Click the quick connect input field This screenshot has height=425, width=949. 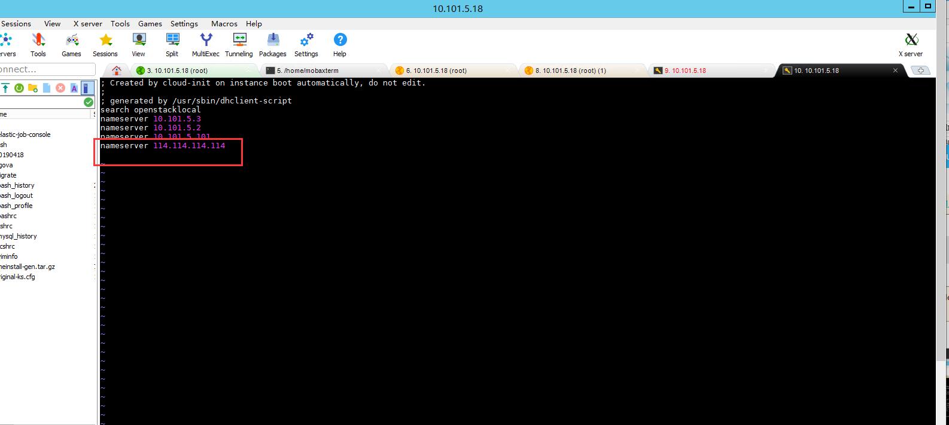(47, 69)
